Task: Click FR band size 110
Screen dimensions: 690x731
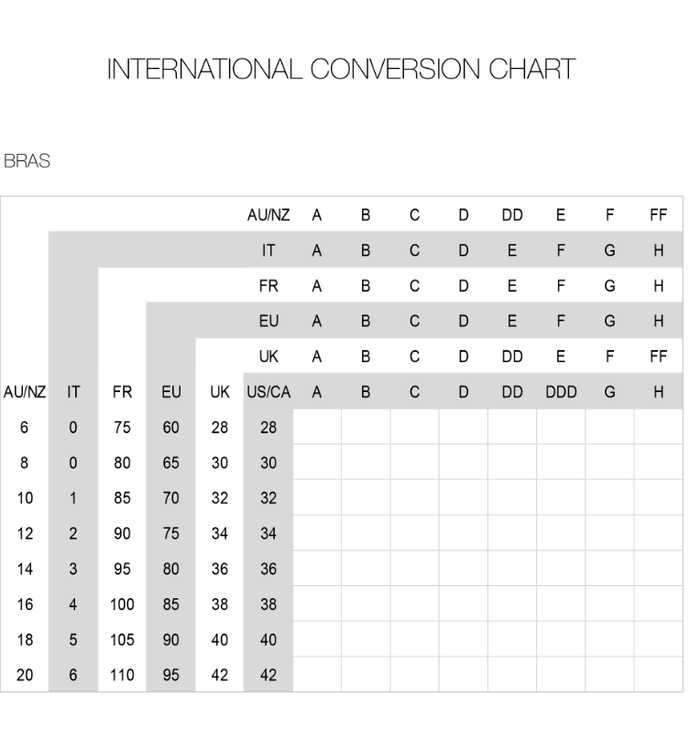Action: (x=122, y=675)
